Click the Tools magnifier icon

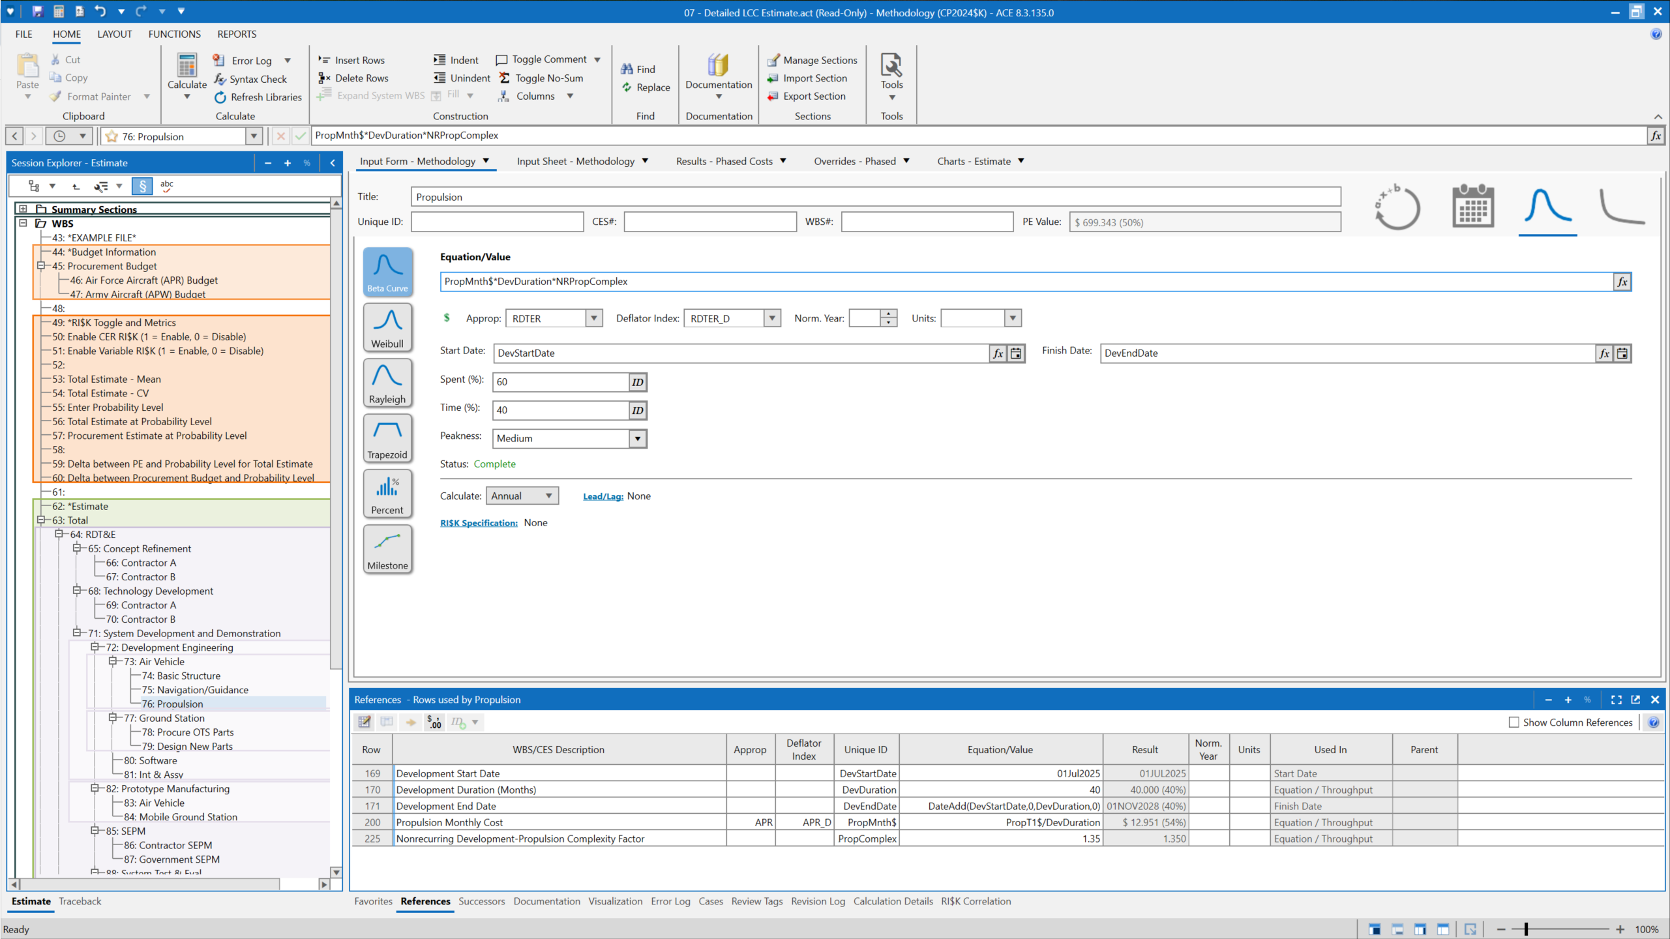(891, 65)
